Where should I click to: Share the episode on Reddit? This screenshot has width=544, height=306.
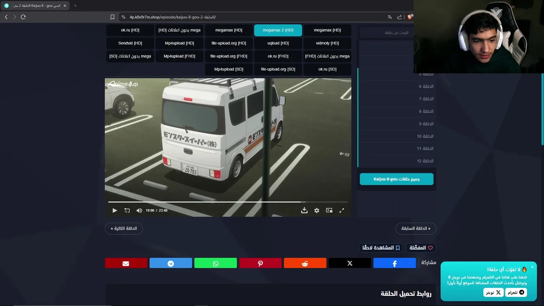tap(305, 263)
